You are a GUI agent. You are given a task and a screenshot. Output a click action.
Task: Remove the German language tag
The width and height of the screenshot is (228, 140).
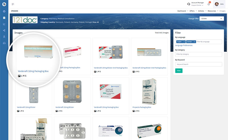194,42
